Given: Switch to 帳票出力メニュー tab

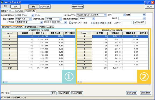Looking at the screenshot, I should coord(8,11).
